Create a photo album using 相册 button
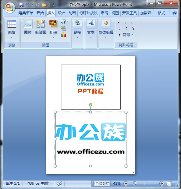 coord(53,29)
